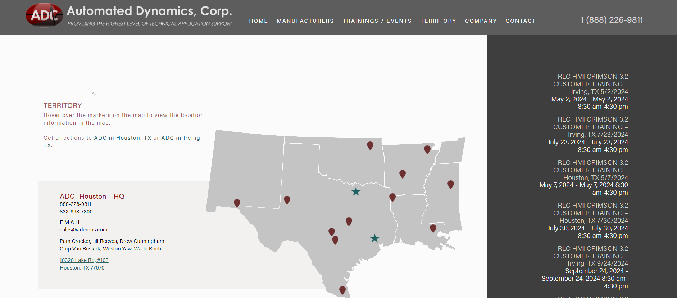Select the northern Arkansas map marker

click(x=427, y=149)
